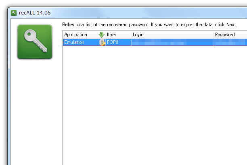Click the instruction text about recovered passwords
Viewport: 247px width, 165px height.
[150, 25]
